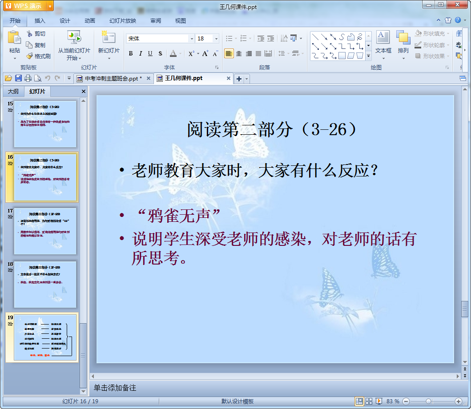Click the printer icon

(x=28, y=78)
